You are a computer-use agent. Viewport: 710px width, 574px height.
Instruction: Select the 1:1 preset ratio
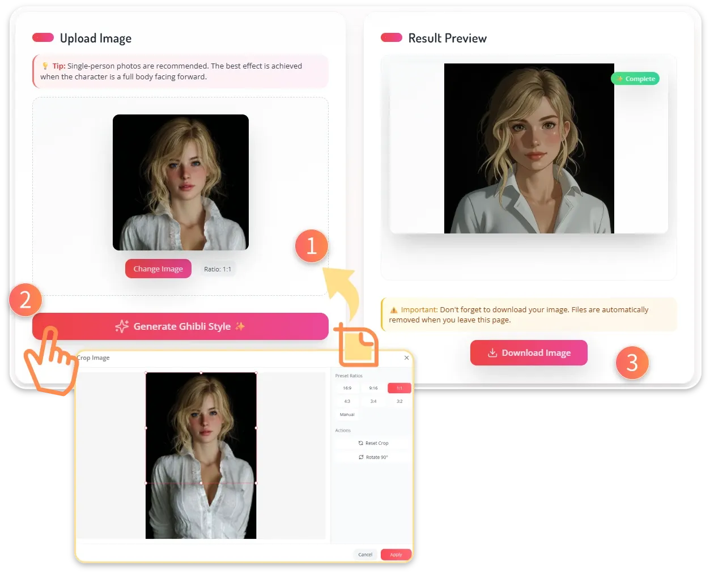pos(399,388)
